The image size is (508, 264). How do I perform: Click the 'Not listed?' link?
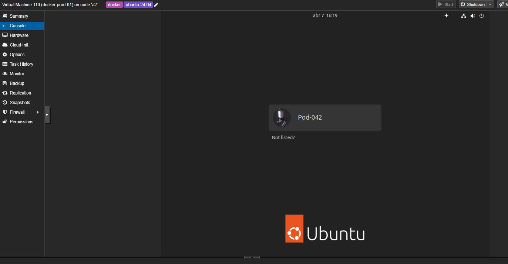coord(283,137)
